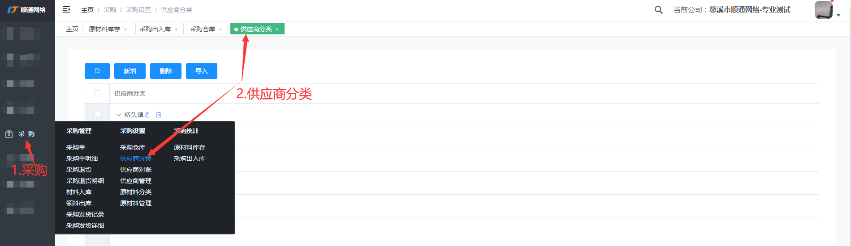Click the user avatar image
Screen dimensions: 851x246
click(x=823, y=10)
